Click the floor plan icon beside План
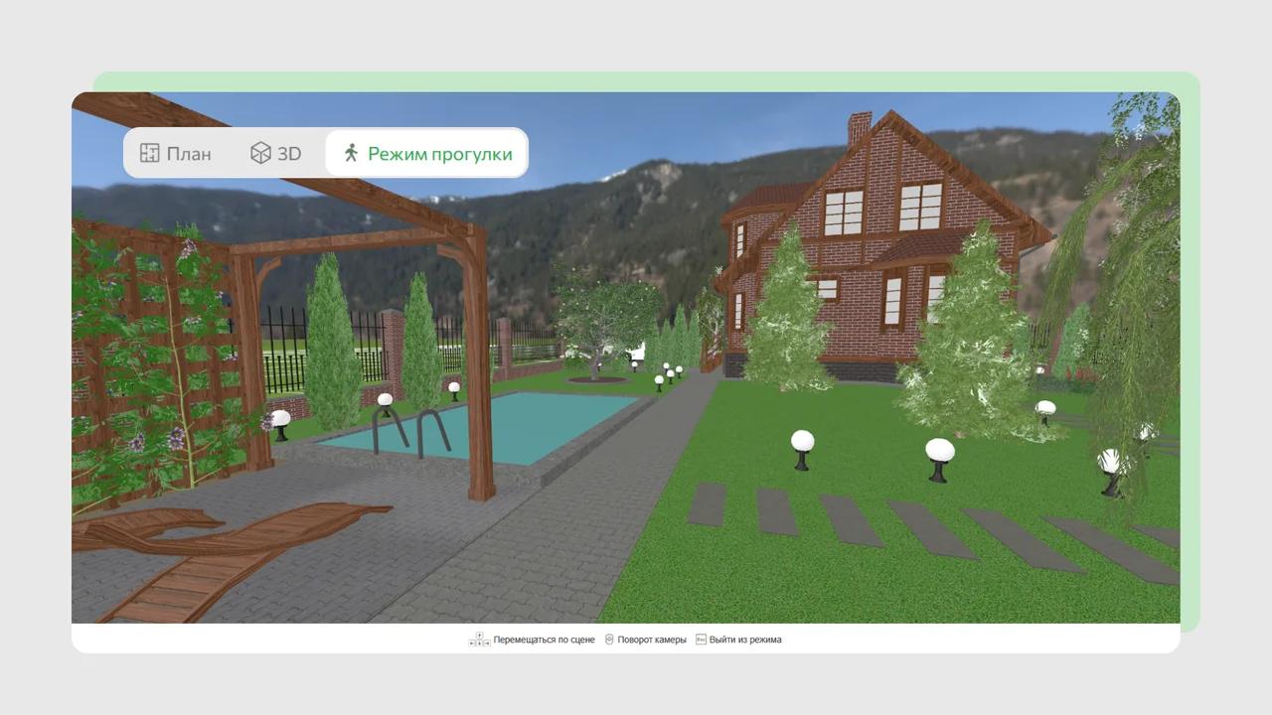This screenshot has height=715, width=1272. click(x=150, y=153)
